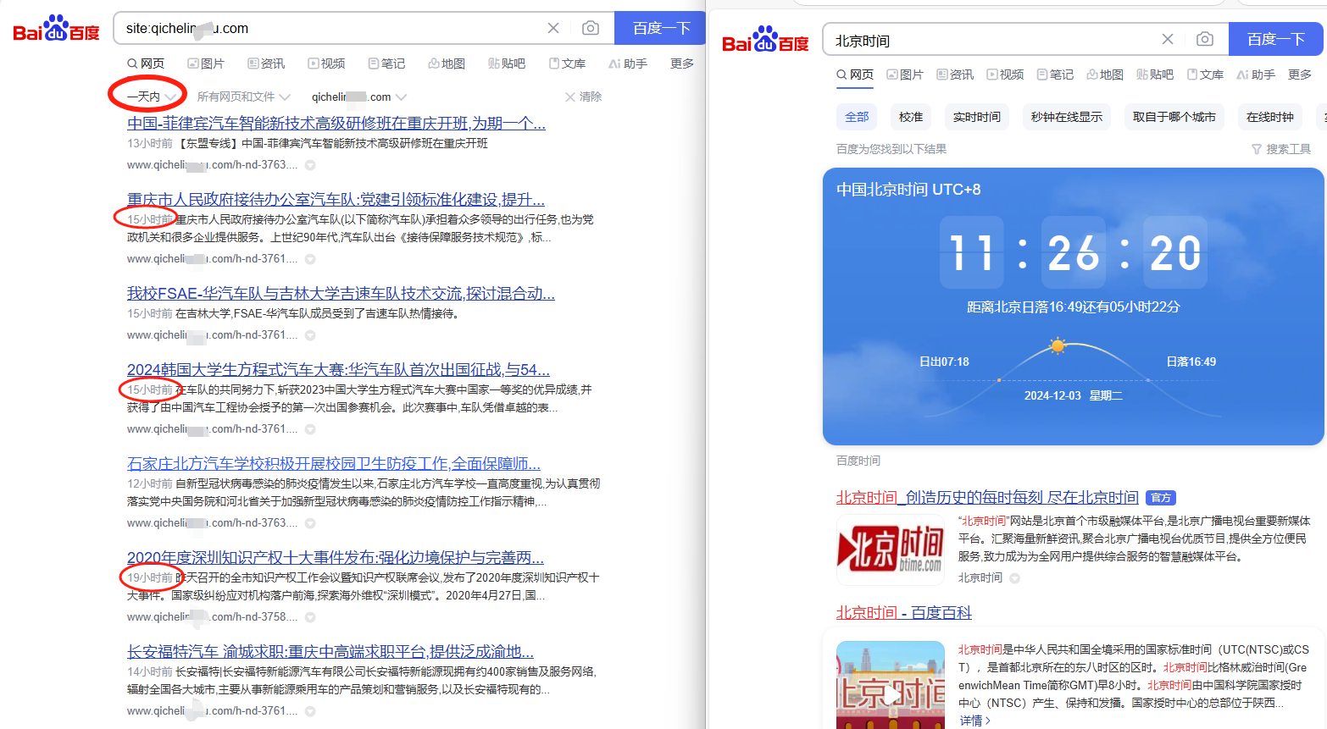Click snapshot icon beside FSAE result URL
The image size is (1327, 729).
point(310,335)
